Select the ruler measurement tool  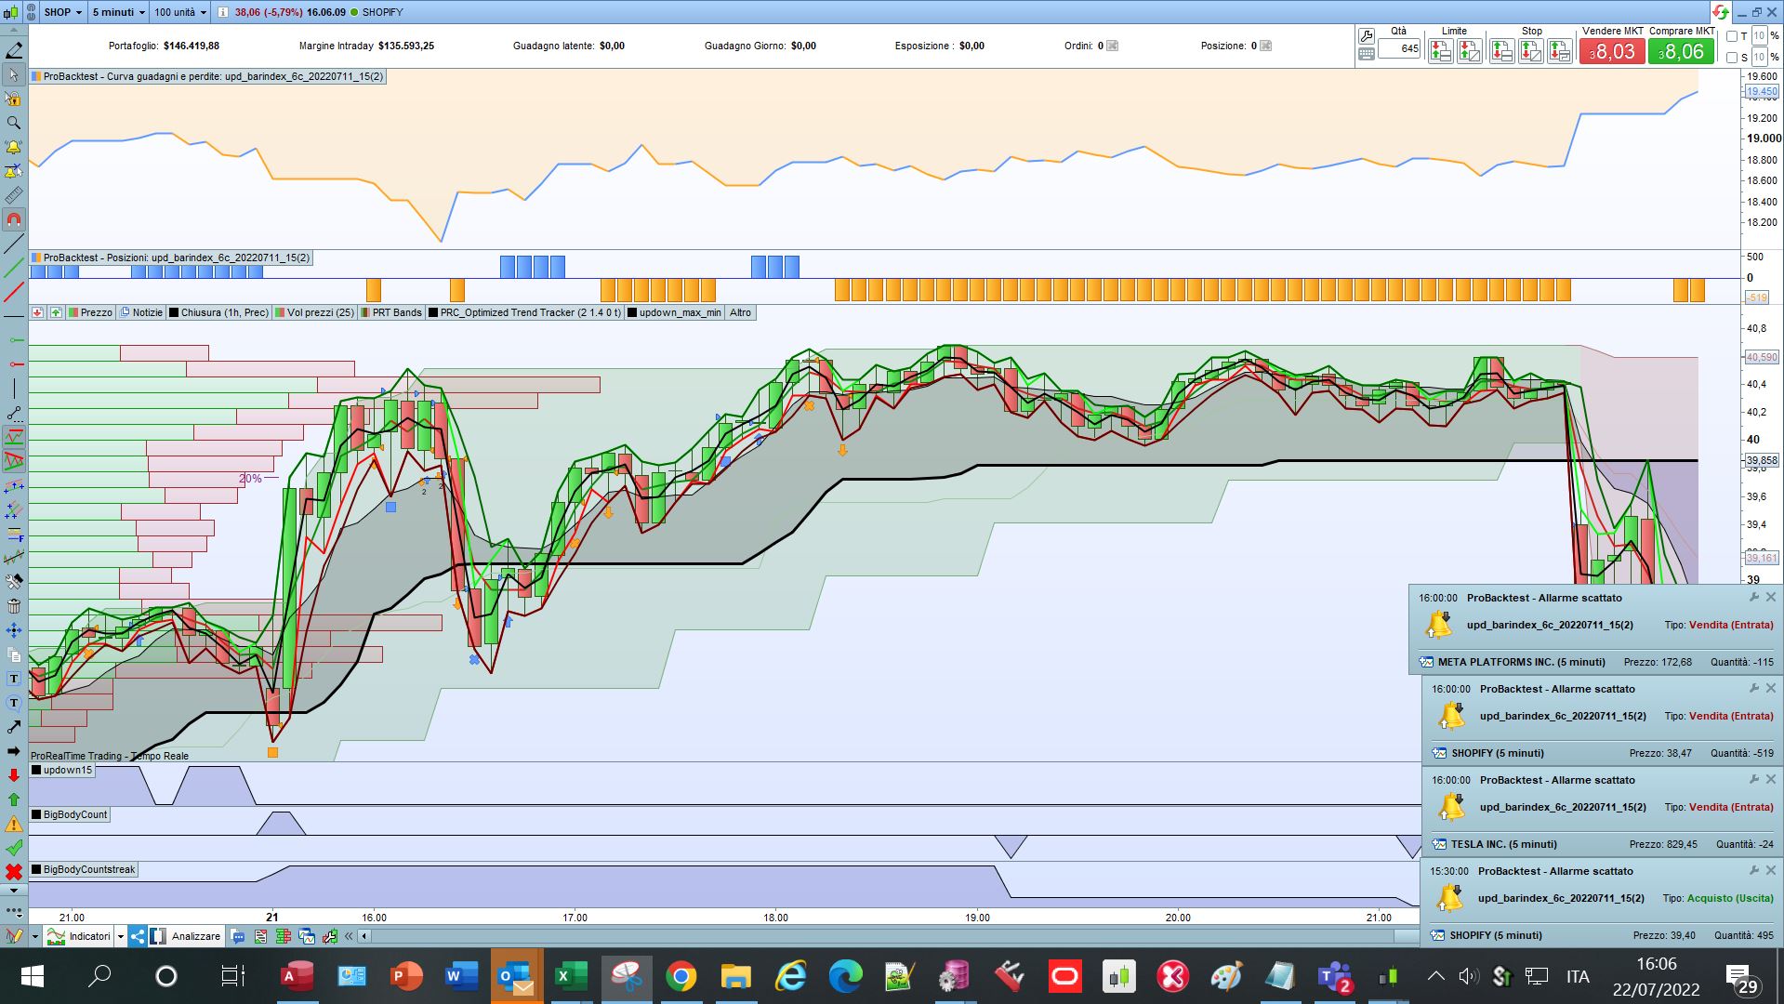[x=14, y=195]
